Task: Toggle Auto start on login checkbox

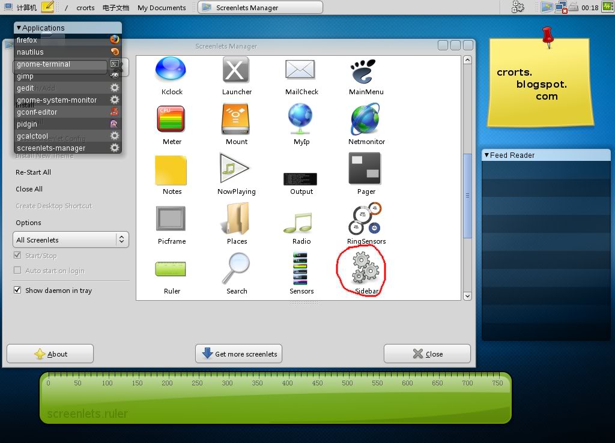Action: 17,270
